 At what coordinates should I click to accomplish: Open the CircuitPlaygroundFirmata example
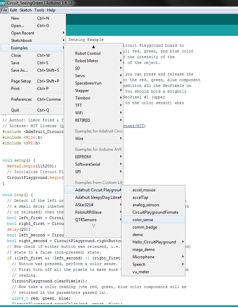point(153,212)
